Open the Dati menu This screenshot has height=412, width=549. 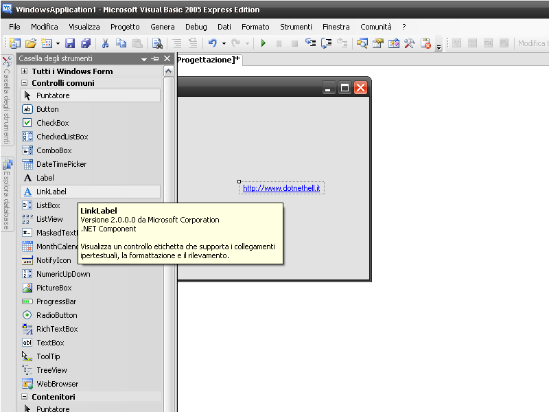224,27
